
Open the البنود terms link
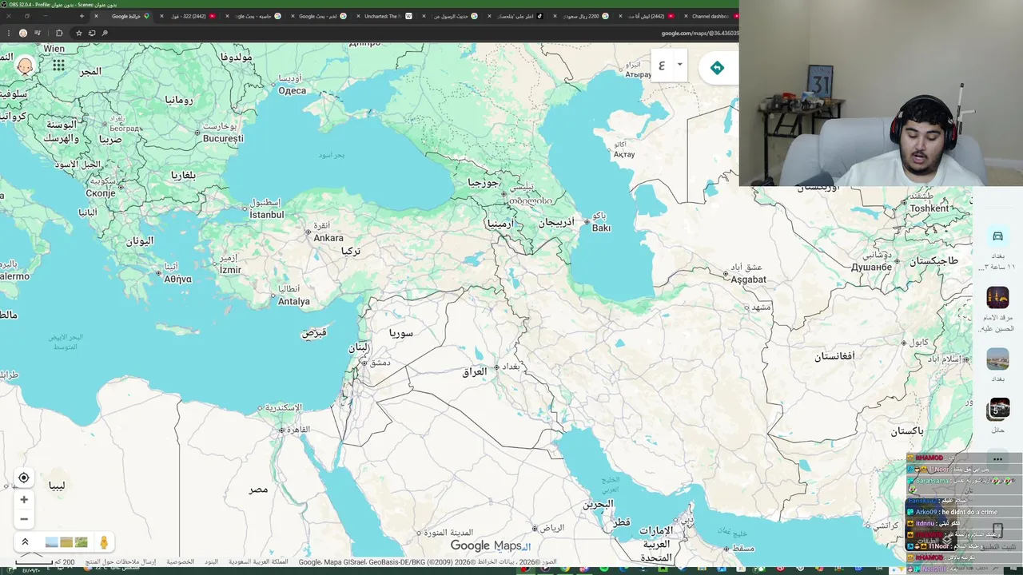coord(211,561)
